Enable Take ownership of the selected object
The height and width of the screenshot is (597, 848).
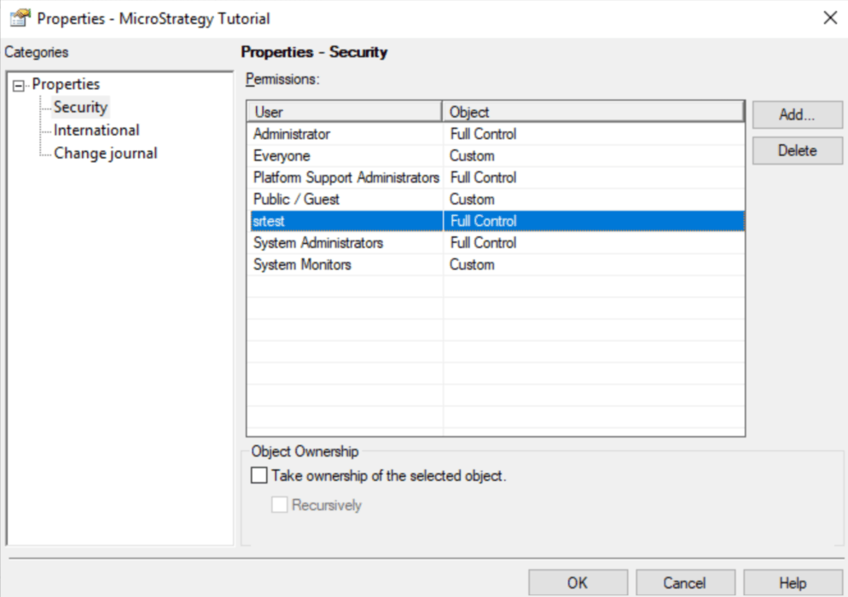[x=259, y=475]
